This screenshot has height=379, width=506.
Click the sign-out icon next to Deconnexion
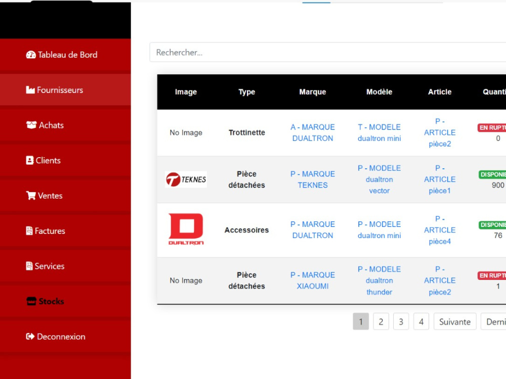(x=30, y=337)
